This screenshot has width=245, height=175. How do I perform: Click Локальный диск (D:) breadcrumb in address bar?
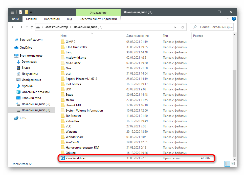[88, 27]
